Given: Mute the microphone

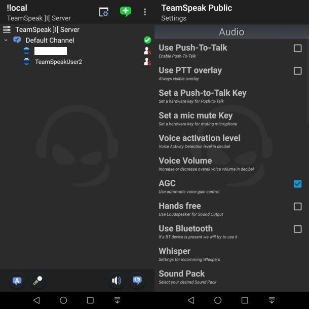Looking at the screenshot, I should [37, 281].
